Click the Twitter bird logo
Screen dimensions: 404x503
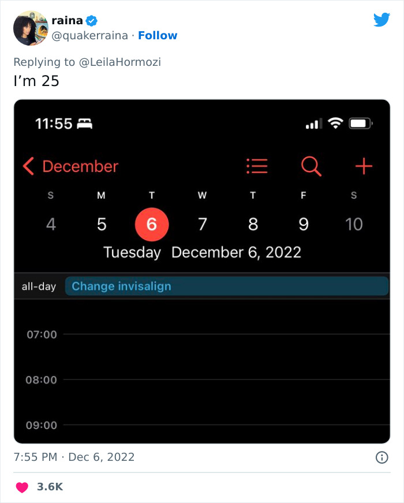coord(382,20)
